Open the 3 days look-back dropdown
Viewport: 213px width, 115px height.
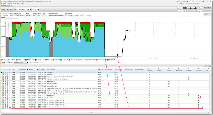pos(180,11)
